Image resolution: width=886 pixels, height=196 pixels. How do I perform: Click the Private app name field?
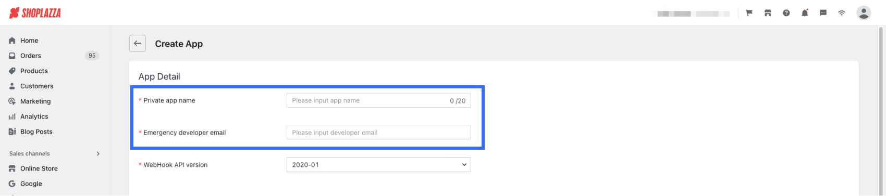click(x=379, y=100)
